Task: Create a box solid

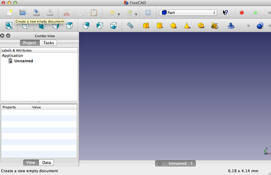Action: [146, 26]
